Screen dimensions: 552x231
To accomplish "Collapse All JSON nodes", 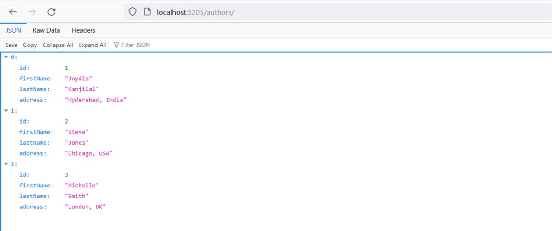I will pos(57,45).
